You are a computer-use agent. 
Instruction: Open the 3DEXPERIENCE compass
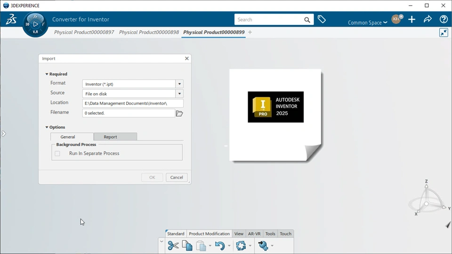click(x=35, y=24)
